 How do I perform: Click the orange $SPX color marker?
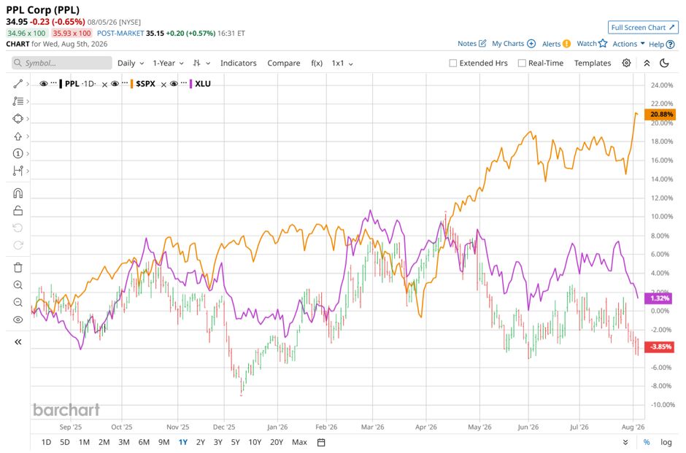coord(131,83)
